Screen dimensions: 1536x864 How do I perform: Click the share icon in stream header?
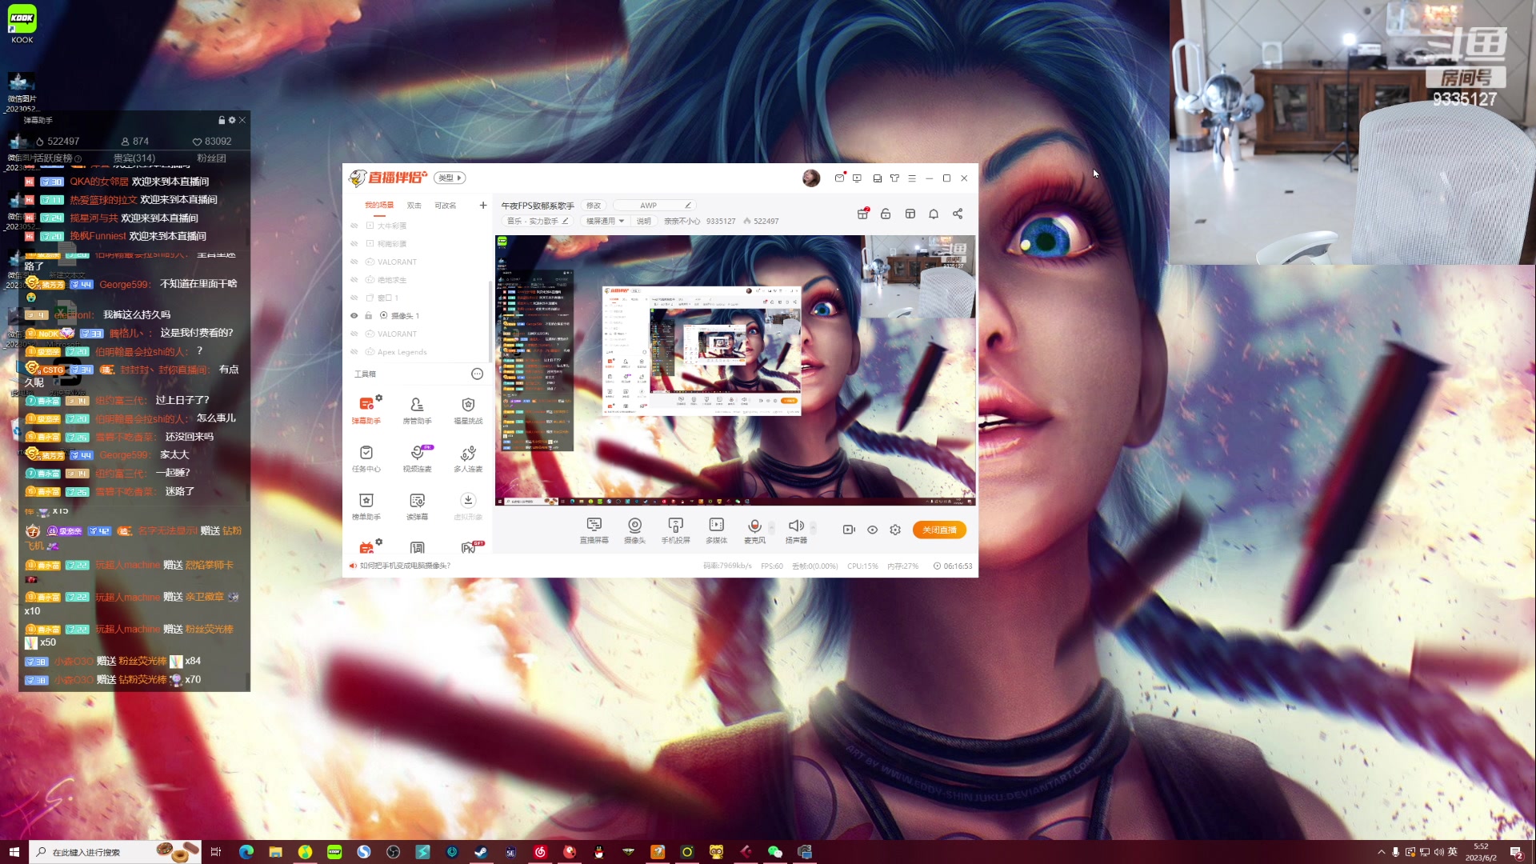point(958,214)
